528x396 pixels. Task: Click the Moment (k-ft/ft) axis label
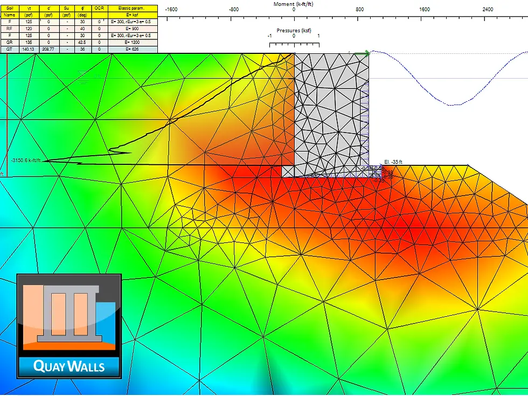click(x=294, y=4)
